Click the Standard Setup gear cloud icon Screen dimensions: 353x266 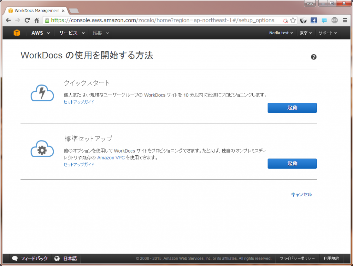[x=42, y=148]
